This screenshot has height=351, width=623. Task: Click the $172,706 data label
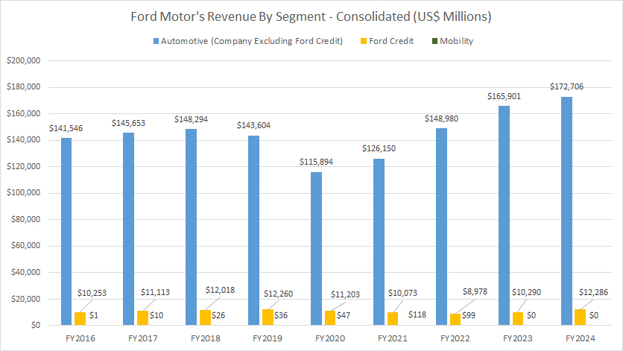[x=566, y=86]
